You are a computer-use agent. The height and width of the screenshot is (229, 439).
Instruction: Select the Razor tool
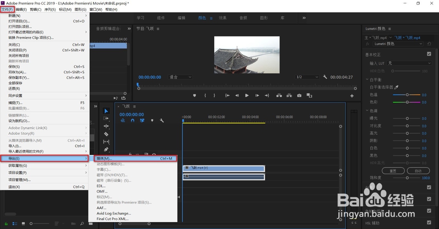click(106, 134)
